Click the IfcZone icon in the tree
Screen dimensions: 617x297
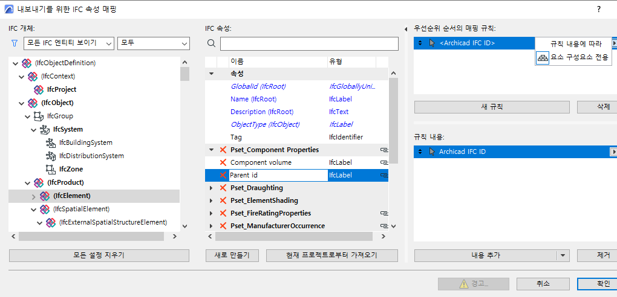coord(50,169)
